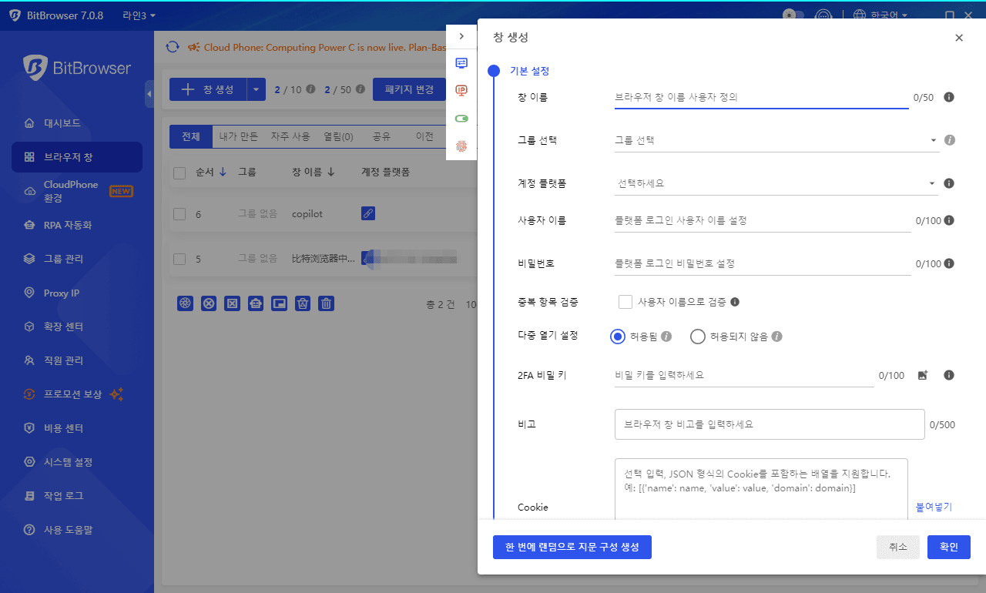Viewport: 986px width, 593px height.
Task: Open 시스템 설정 in the sidebar
Action: [x=68, y=462]
